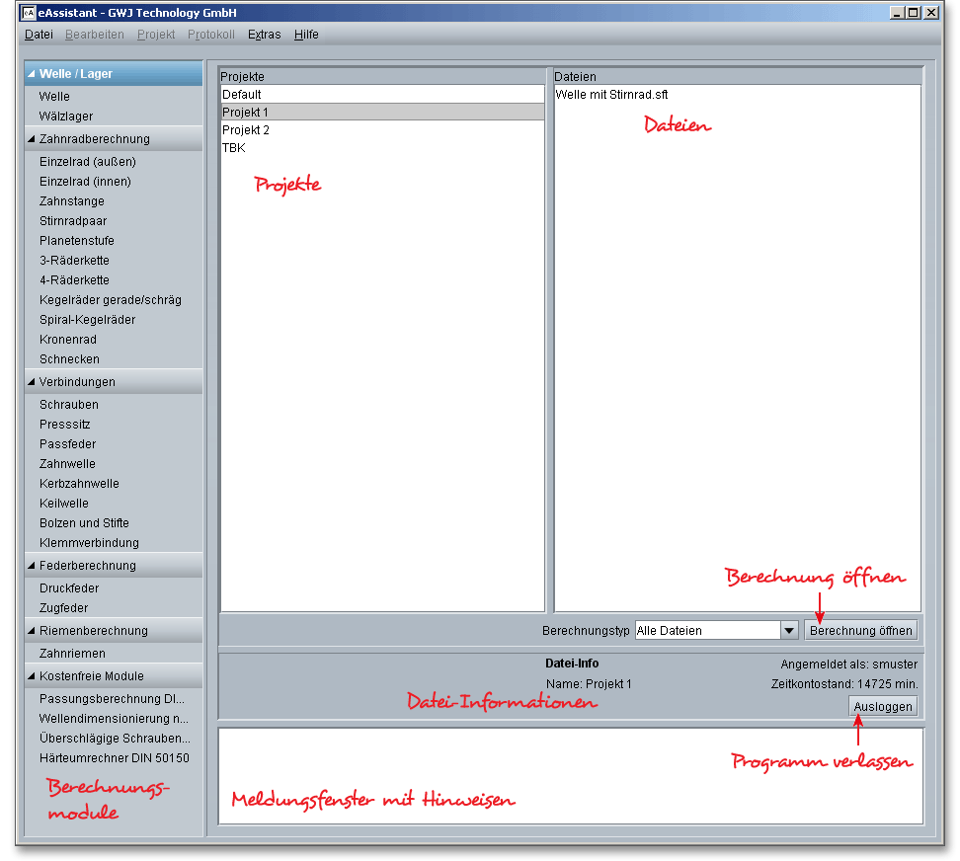Collapse the Welle / Lager section
This screenshot has width=960, height=861.
coord(32,74)
